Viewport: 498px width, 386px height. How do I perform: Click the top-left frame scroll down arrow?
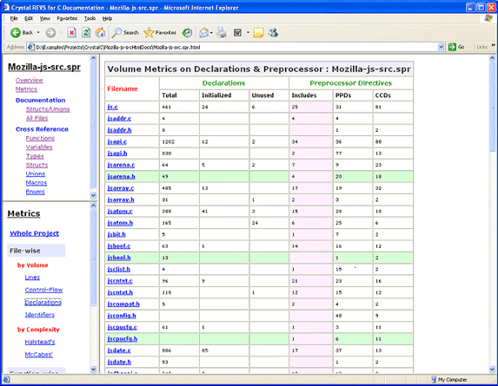(93, 195)
